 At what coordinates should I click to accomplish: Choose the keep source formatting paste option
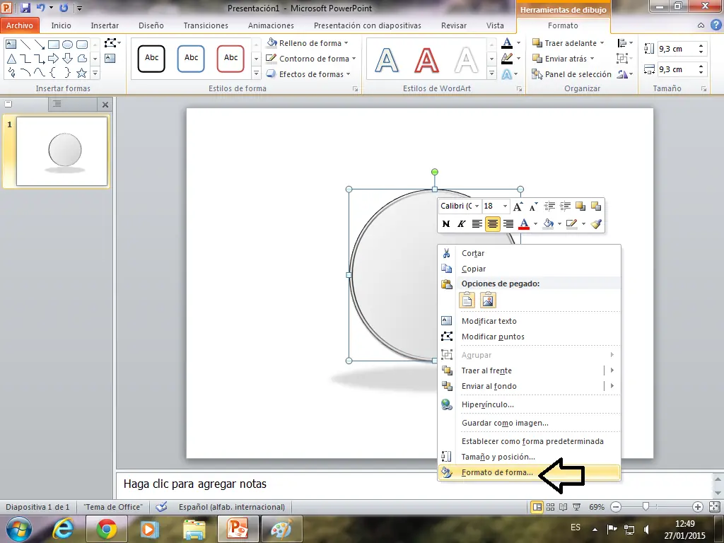pyautogui.click(x=467, y=300)
